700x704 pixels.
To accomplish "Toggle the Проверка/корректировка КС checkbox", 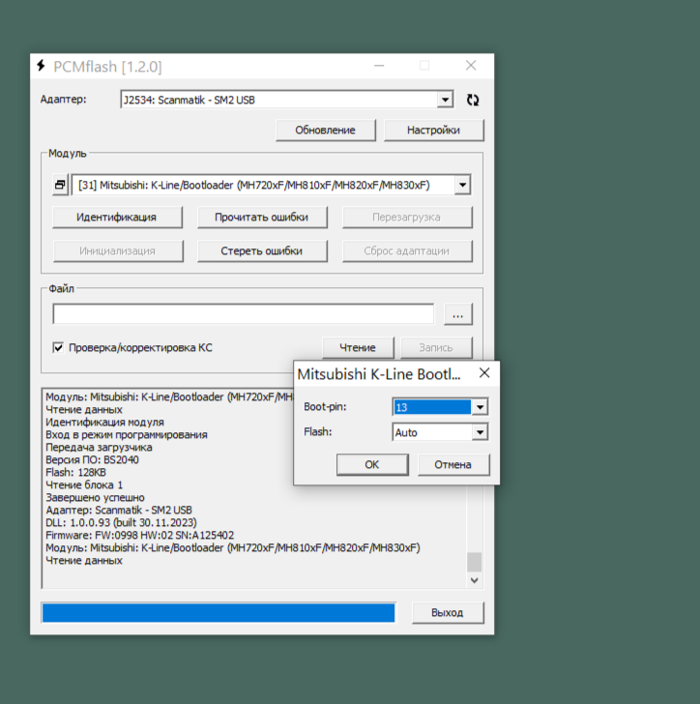I will (x=59, y=347).
